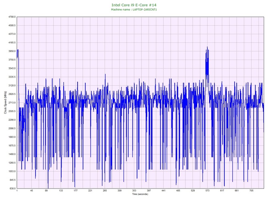Screen dimensions: 268x201
Task: Click the 1260.5 y-axis value
Action: tap(12, 163)
